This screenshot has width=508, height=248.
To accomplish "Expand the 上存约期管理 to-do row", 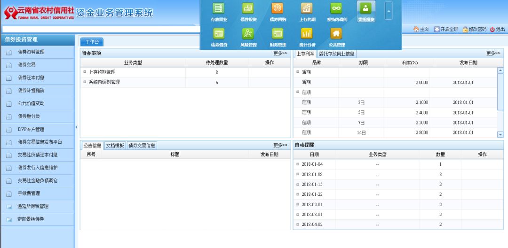I will (85, 72).
